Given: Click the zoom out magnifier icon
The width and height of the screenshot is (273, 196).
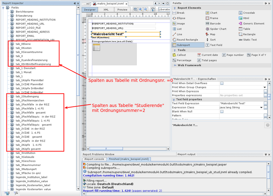Looking at the screenshot, I should [x=146, y=10].
